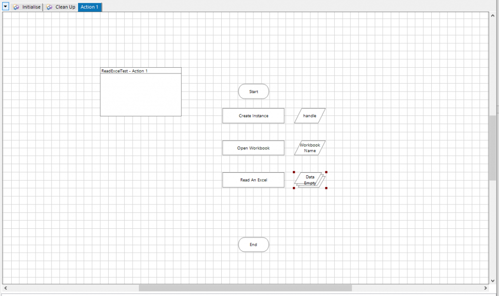The width and height of the screenshot is (499, 296).
Task: Click the ReadExcelTest - Action 1 info box title
Action: 124,71
